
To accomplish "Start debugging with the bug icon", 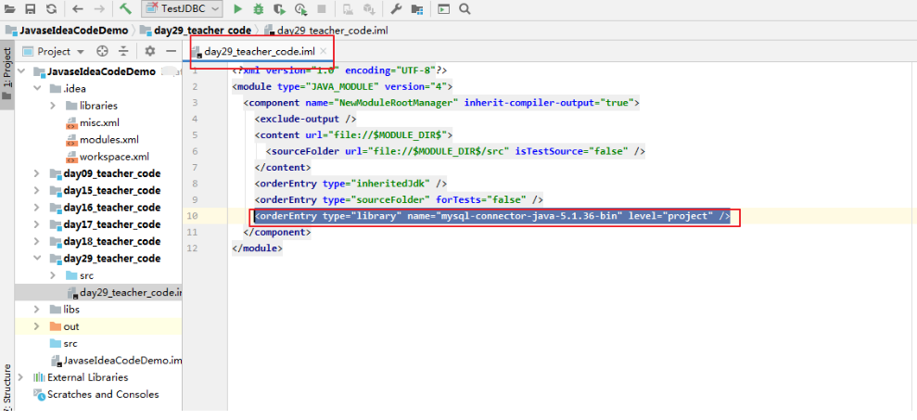I will pyautogui.click(x=258, y=8).
